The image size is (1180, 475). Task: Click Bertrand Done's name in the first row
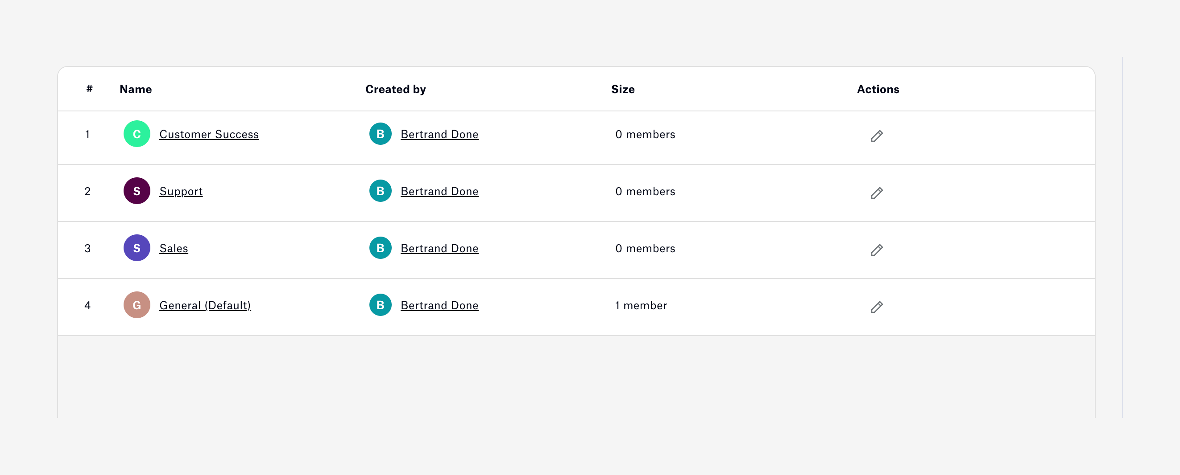440,134
